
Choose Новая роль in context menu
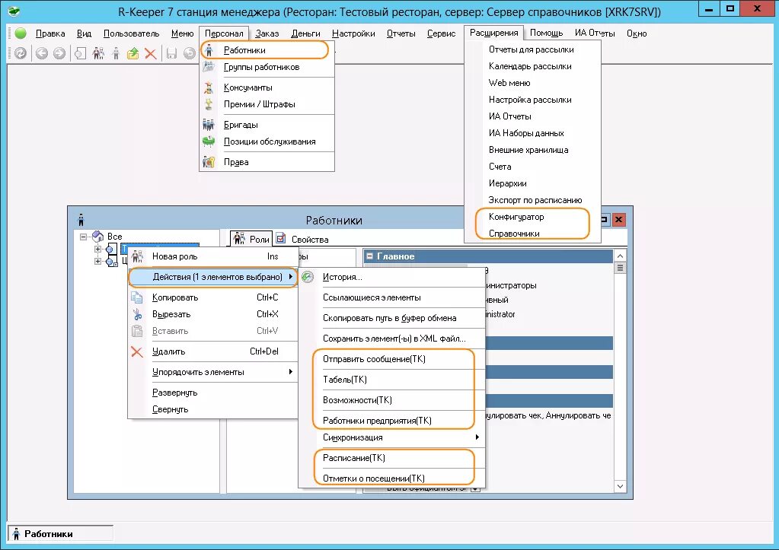click(x=212, y=256)
